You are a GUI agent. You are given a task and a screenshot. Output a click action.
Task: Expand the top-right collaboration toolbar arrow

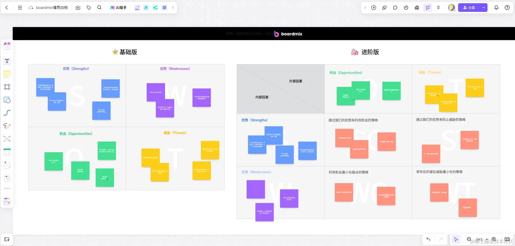coord(365,8)
